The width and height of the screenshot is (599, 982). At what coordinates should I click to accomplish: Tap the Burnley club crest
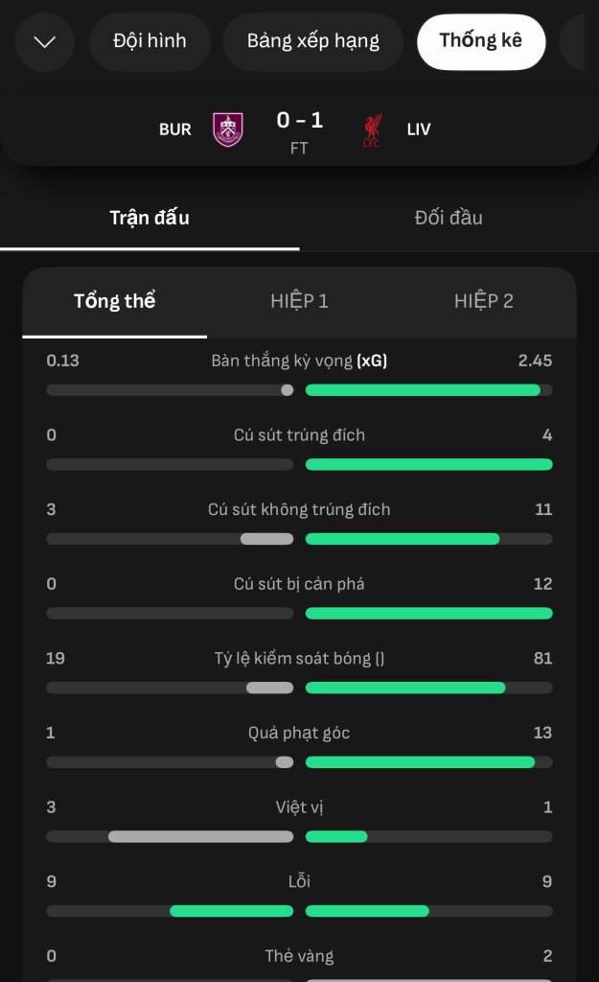point(228,129)
